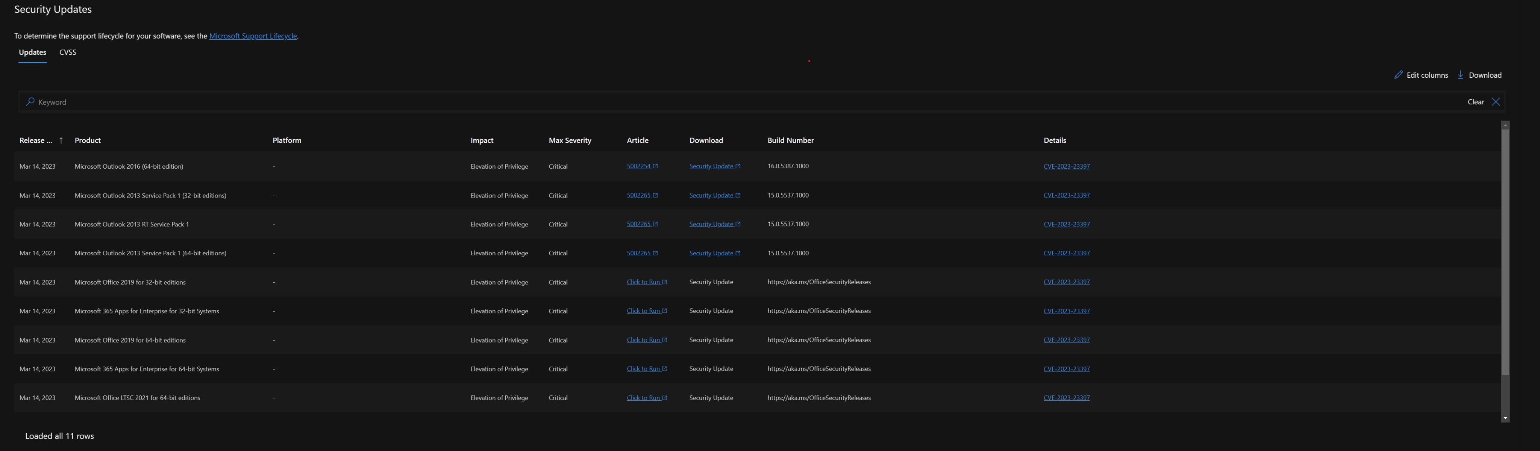
Task: Click external link icon next to 5002254
Action: 655,167
